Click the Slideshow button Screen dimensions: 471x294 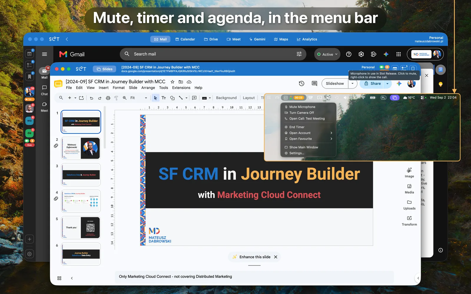pos(335,83)
